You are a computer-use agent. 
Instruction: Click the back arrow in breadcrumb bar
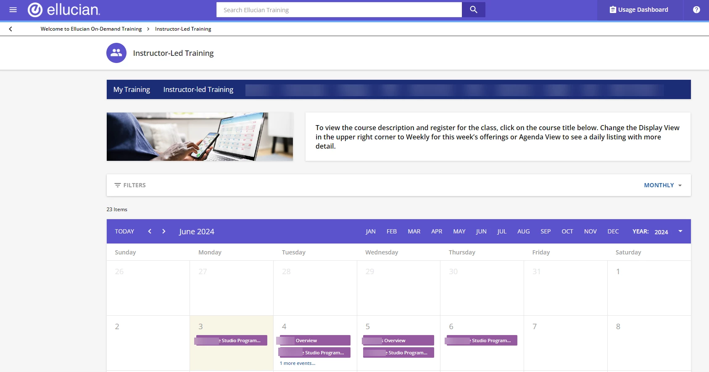coord(11,29)
